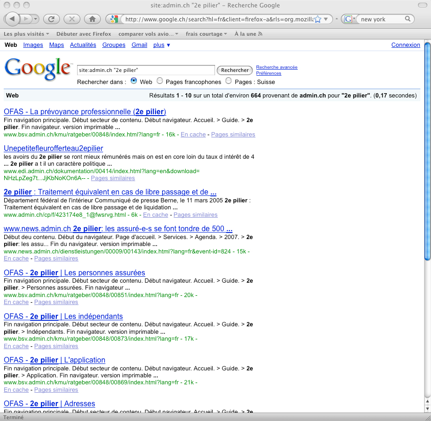This screenshot has height=421, width=431.
Task: Switch to Google Images tab
Action: 33,45
